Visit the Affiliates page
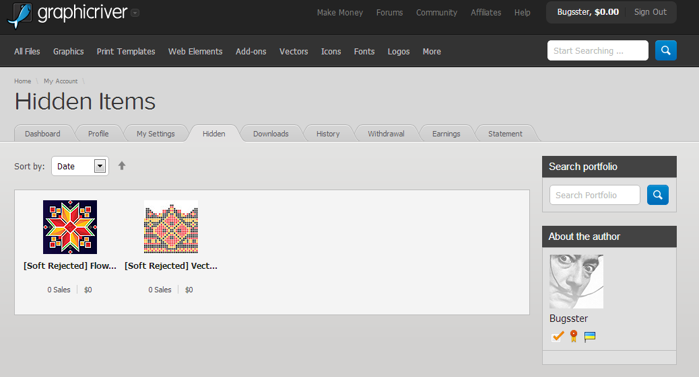This screenshot has width=699, height=377. pyautogui.click(x=486, y=13)
